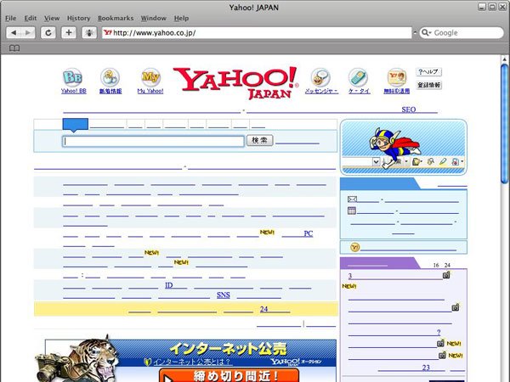The height and width of the screenshot is (382, 510).
Task: Open the My Yahoo! text link
Action: click(x=150, y=91)
